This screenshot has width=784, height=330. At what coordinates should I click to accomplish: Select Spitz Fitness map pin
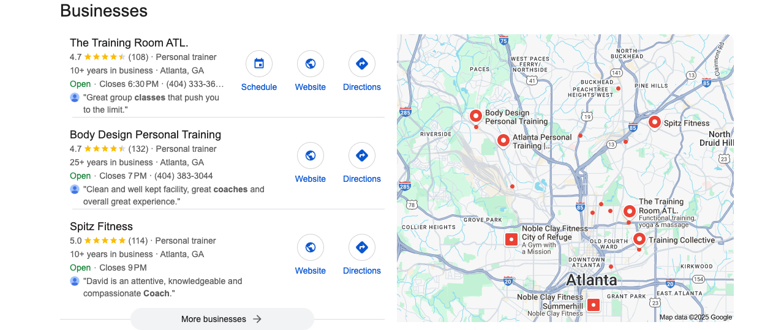(x=654, y=122)
